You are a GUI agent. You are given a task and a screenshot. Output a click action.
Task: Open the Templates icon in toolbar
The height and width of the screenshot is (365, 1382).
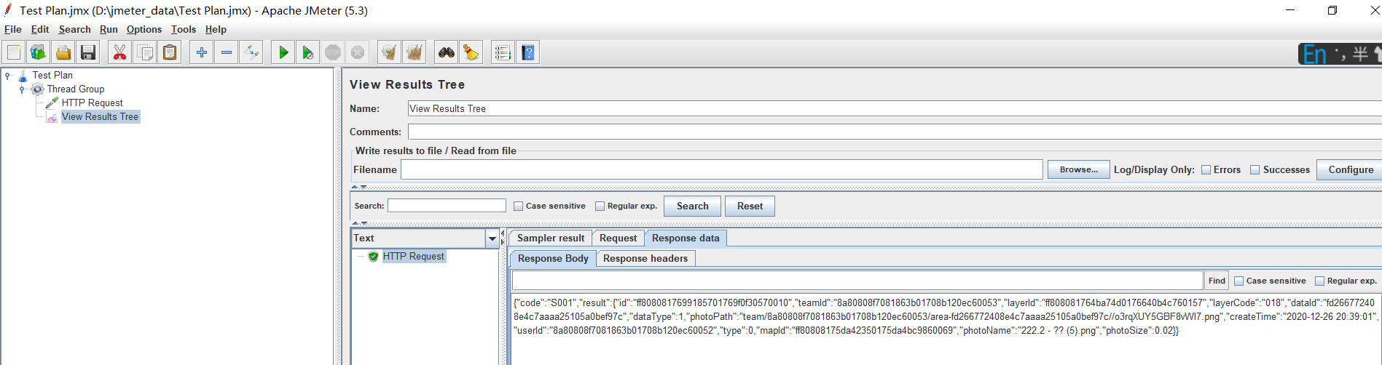click(39, 52)
